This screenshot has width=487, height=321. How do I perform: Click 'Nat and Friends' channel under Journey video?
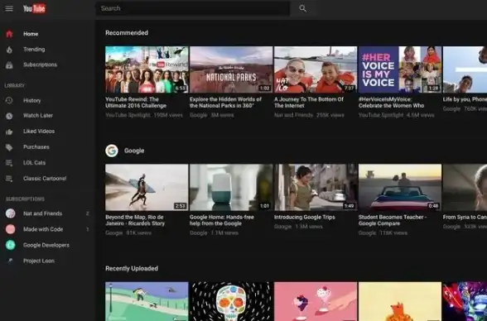(x=293, y=115)
